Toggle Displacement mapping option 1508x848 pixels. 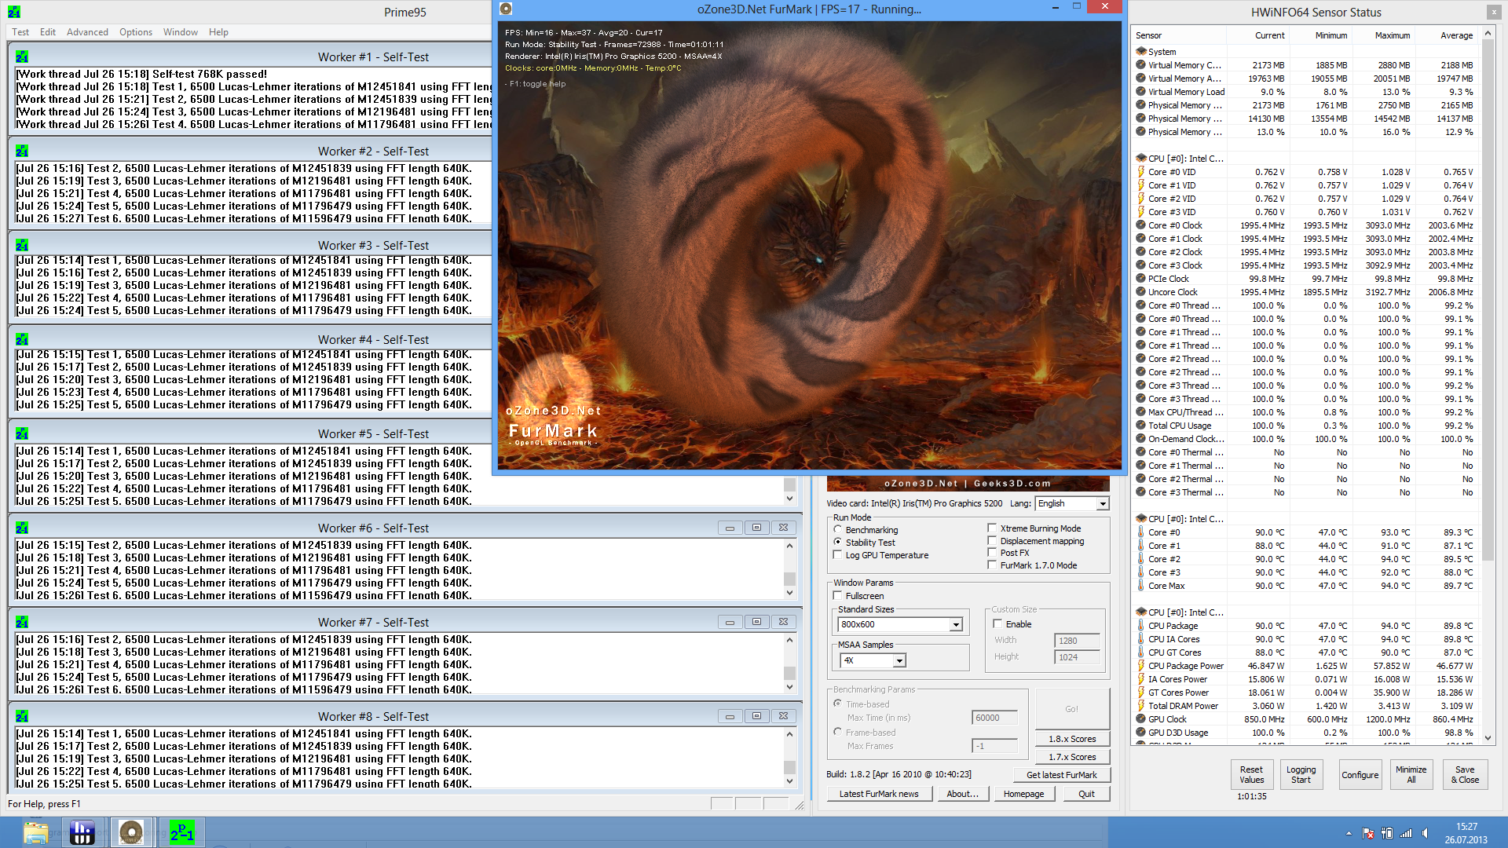coord(992,541)
